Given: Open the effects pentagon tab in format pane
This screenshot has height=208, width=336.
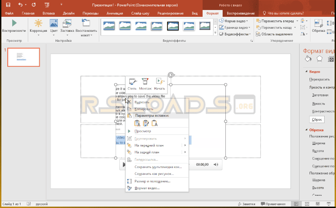Looking at the screenshot, I should pyautogui.click(x=320, y=59).
